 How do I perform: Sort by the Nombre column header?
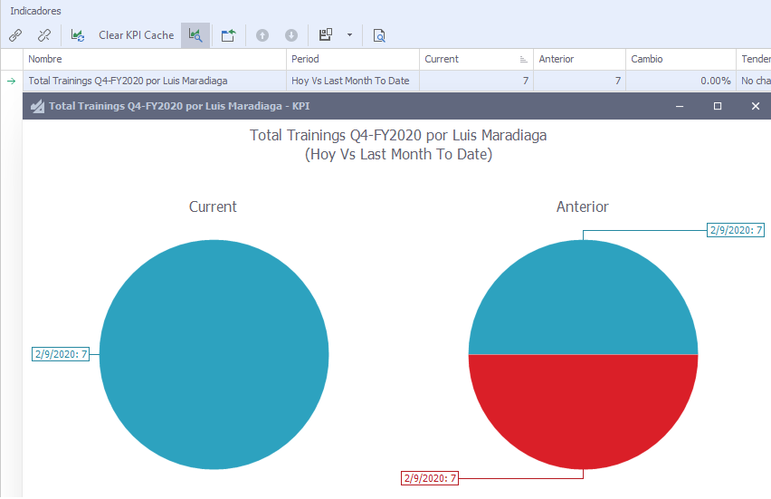point(154,59)
